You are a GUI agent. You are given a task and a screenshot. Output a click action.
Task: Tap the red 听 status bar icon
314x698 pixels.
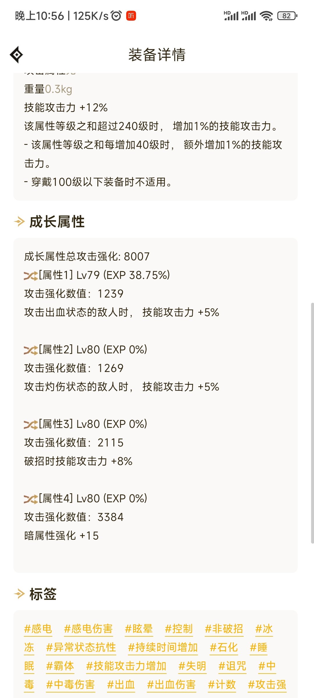[x=131, y=16]
